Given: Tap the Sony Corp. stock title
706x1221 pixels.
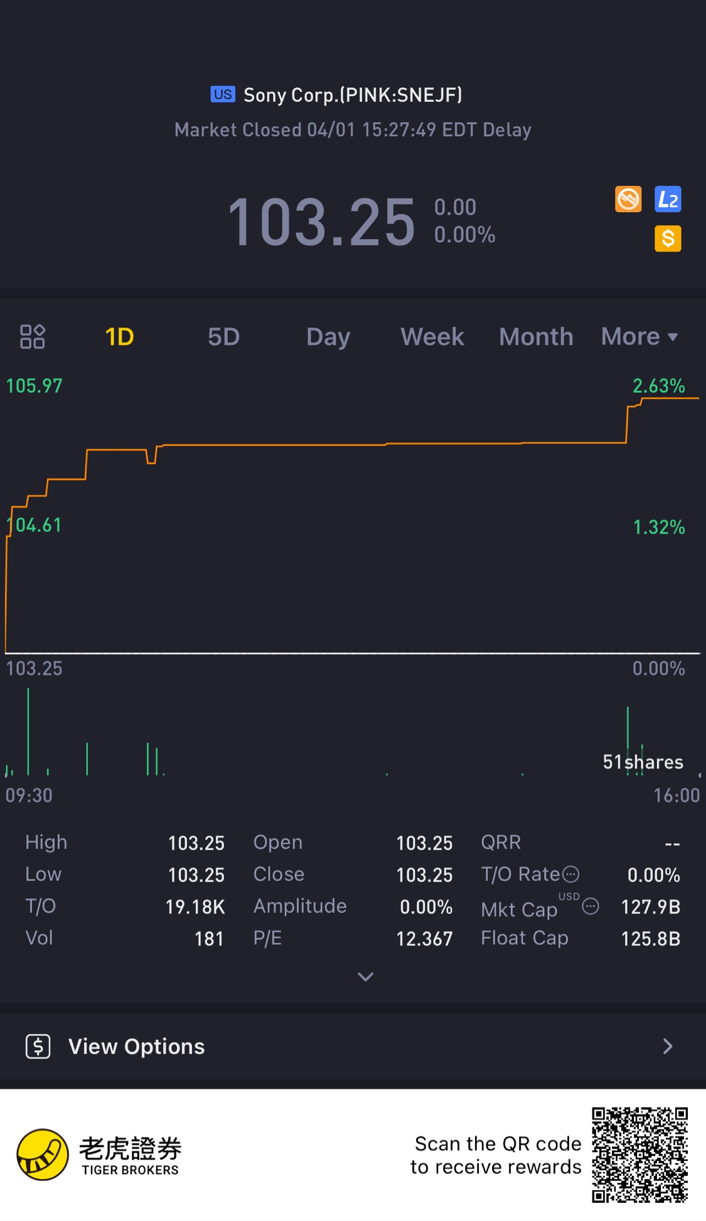Looking at the screenshot, I should point(353,95).
